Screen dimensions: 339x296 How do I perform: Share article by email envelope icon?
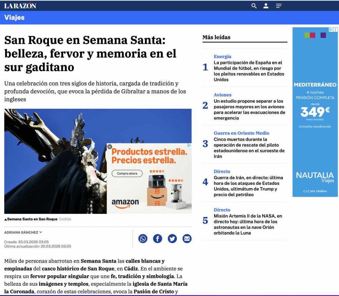(187, 238)
